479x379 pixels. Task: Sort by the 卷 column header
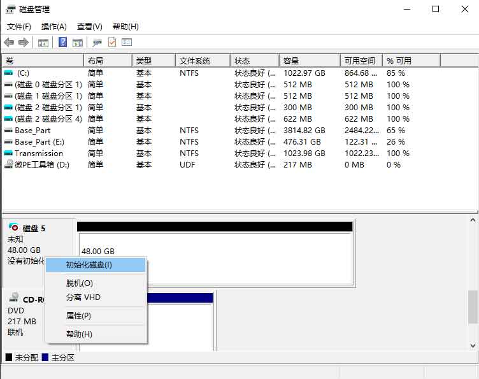coord(43,61)
